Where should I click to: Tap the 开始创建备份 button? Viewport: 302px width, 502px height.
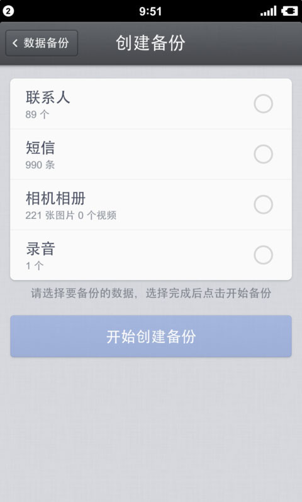pyautogui.click(x=151, y=336)
